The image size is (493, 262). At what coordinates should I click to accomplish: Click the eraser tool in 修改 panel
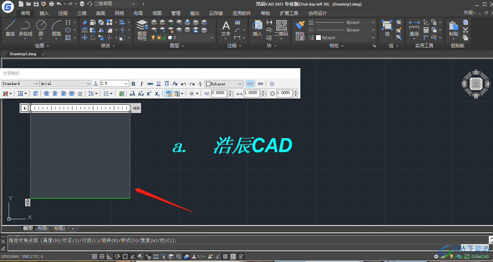pos(85,22)
